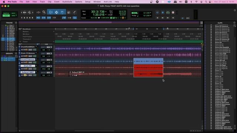Screen dimensions: 237x133
Task: Click the Rewind transport button
Action: point(163,18)
